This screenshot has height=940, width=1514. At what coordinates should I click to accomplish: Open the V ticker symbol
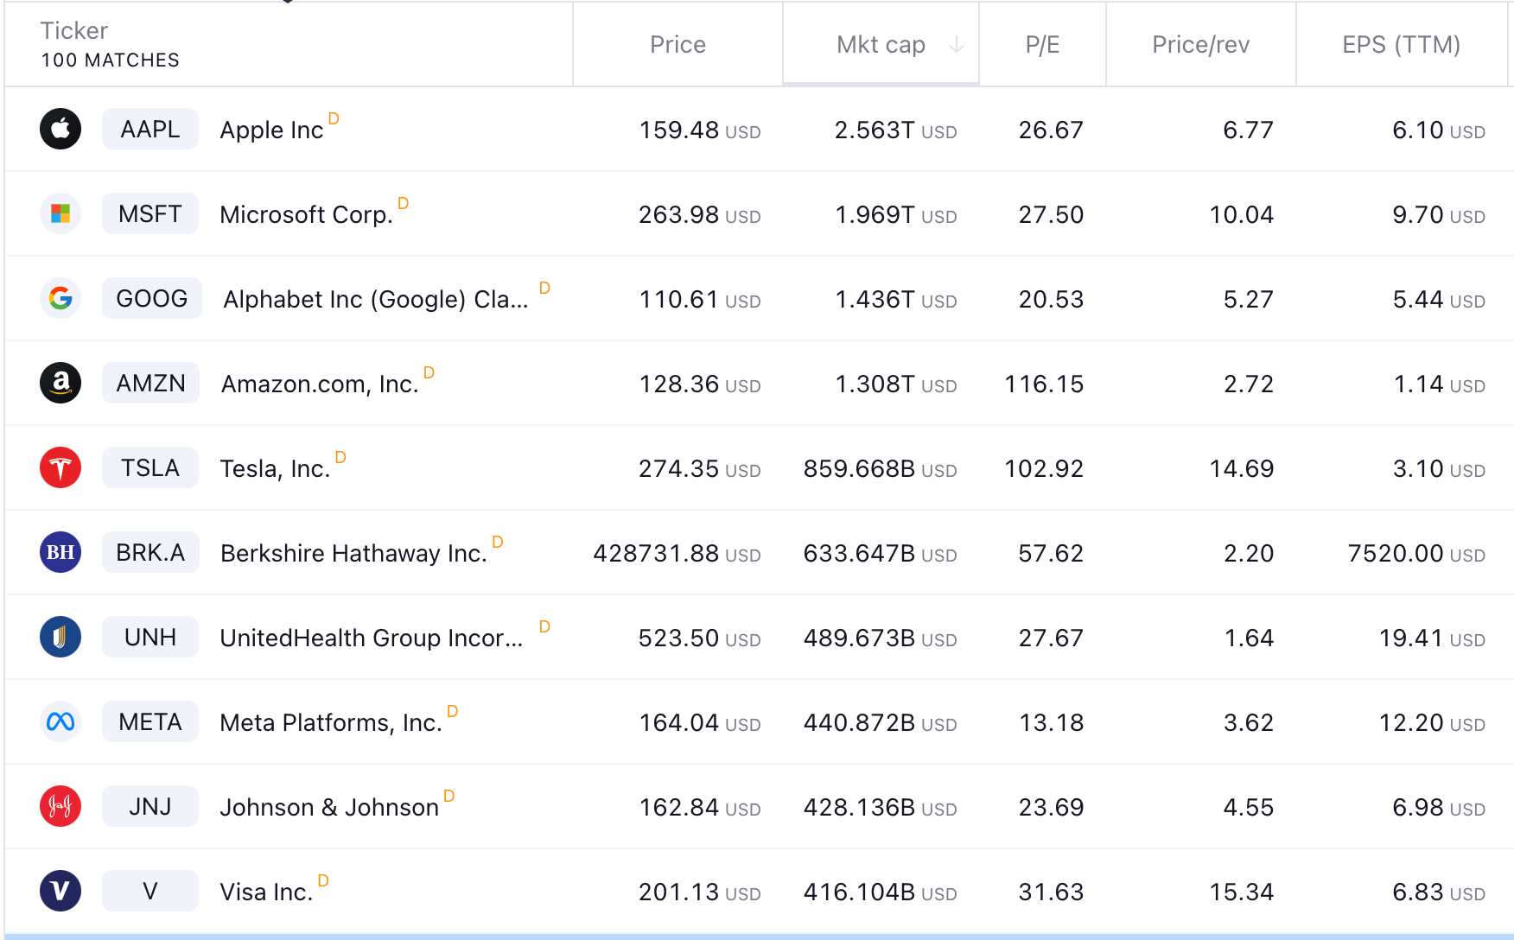(x=150, y=891)
